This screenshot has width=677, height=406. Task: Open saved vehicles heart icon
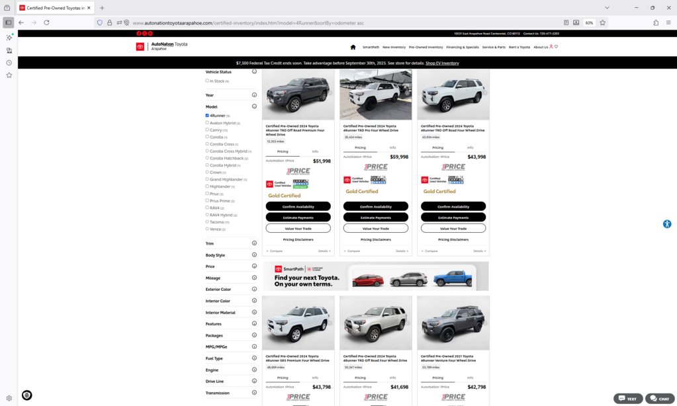coord(556,46)
